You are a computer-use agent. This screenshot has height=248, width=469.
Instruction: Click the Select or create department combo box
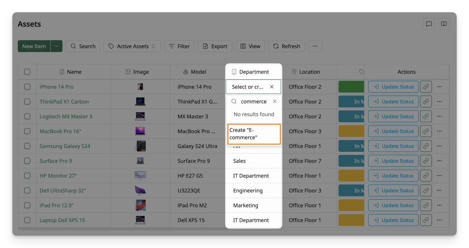pyautogui.click(x=253, y=87)
